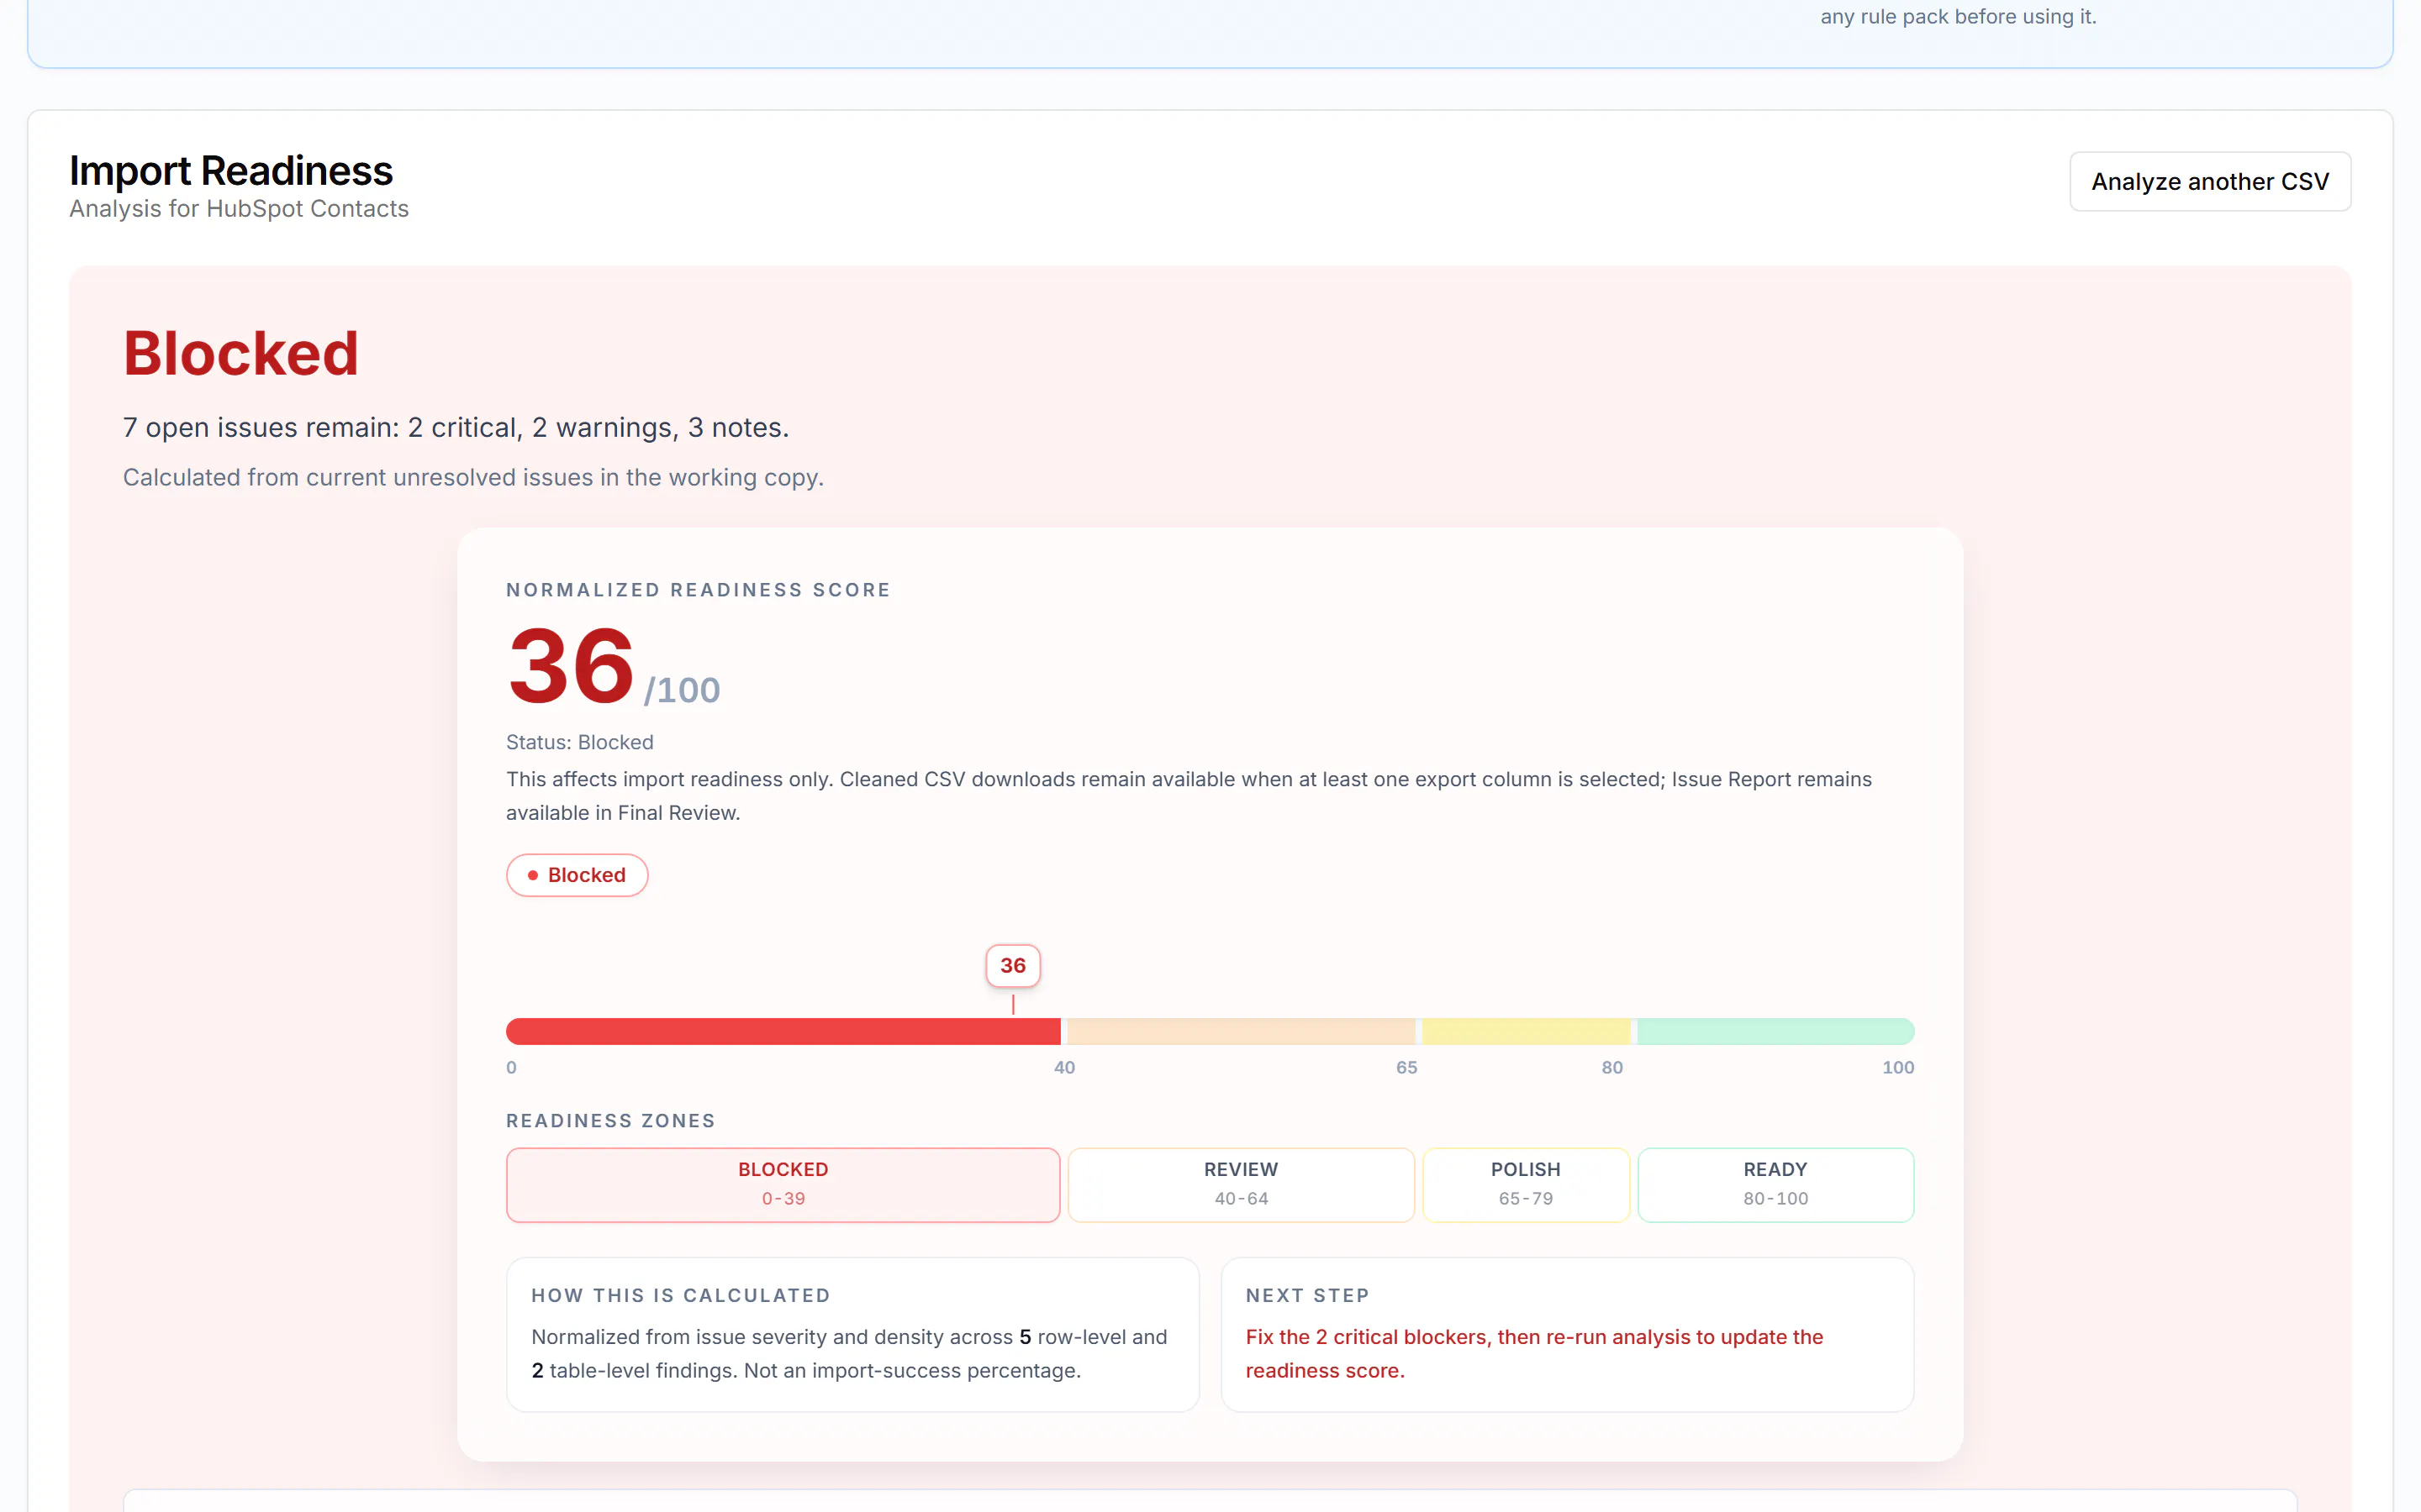Image resolution: width=2421 pixels, height=1512 pixels.
Task: Click 'Calculated from current unresolved issues' note
Action: pyautogui.click(x=473, y=478)
